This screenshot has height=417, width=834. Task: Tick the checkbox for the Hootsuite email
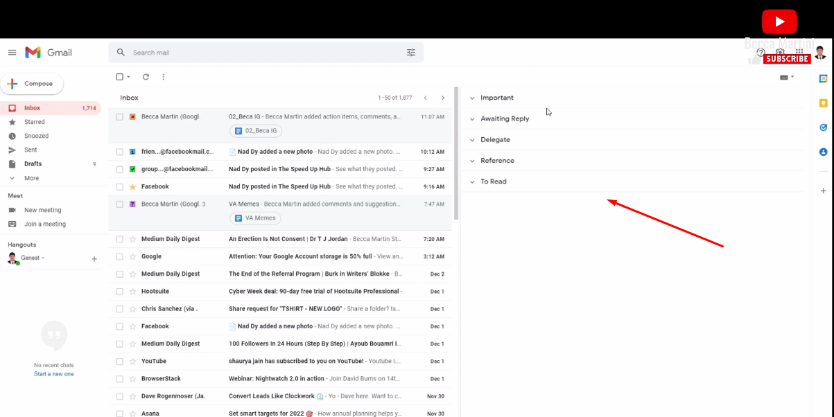pos(120,292)
